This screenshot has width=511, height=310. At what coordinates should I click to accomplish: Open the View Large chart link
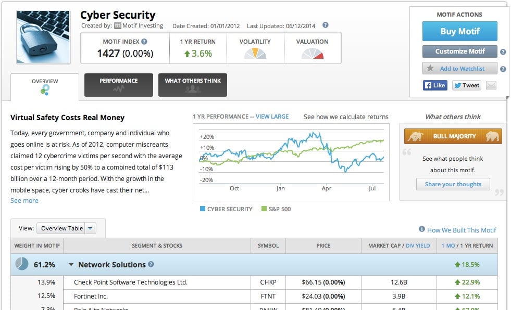tap(272, 117)
